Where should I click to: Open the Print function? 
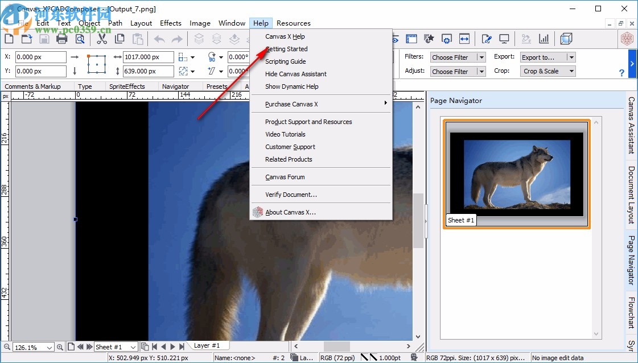point(62,39)
